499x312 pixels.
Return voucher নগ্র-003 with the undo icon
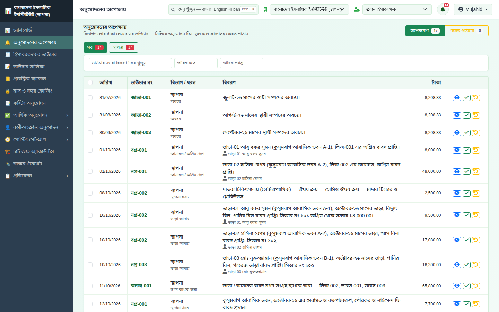tap(476, 265)
